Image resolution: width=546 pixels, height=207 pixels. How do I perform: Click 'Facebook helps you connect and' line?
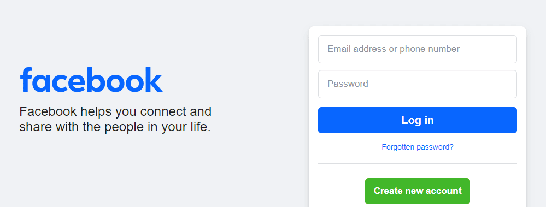click(x=115, y=111)
